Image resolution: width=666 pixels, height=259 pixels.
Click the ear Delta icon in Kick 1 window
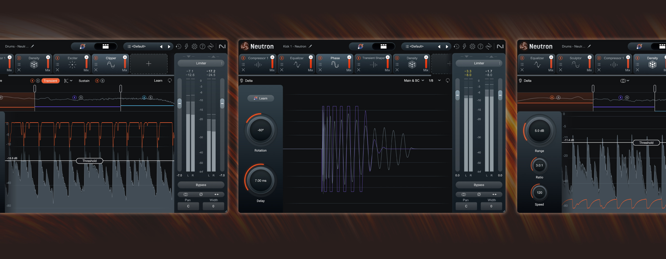241,81
